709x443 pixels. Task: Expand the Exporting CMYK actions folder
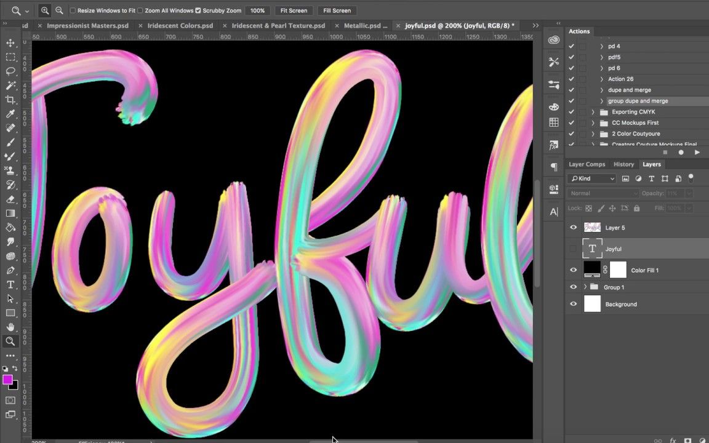click(593, 111)
